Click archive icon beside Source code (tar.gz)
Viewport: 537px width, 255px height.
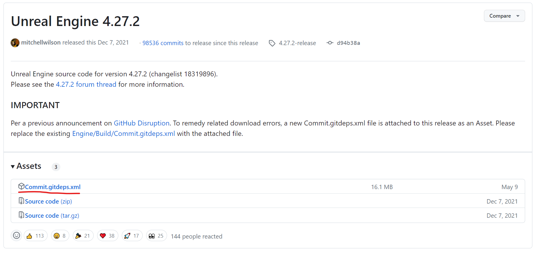(21, 215)
